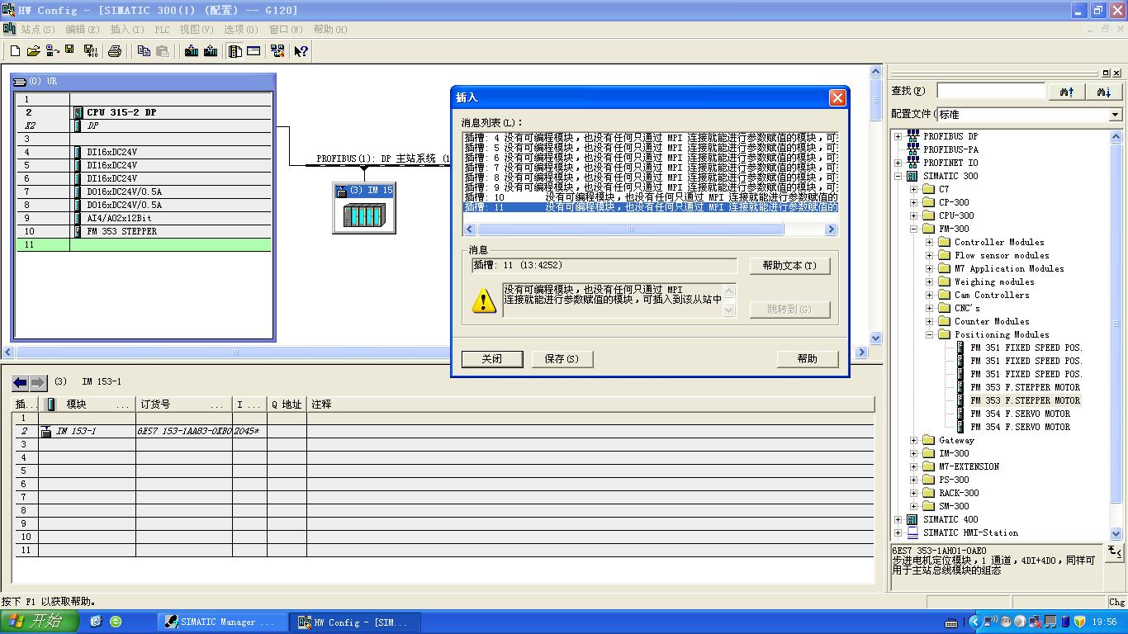The height and width of the screenshot is (634, 1128).
Task: Open the 配置文件 profile dropdown
Action: [1115, 115]
